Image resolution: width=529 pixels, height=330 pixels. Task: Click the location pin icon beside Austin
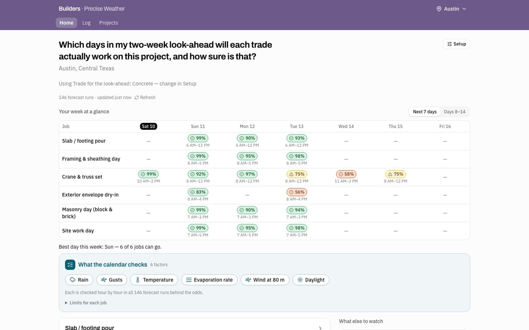pos(439,9)
